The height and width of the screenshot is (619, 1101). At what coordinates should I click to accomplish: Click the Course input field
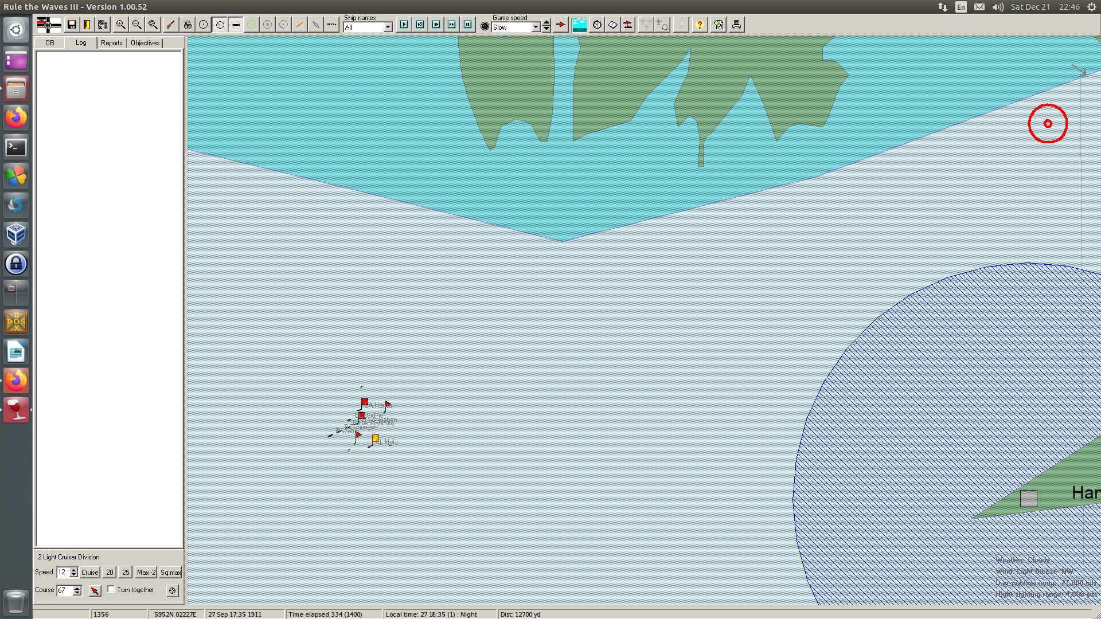(64, 590)
